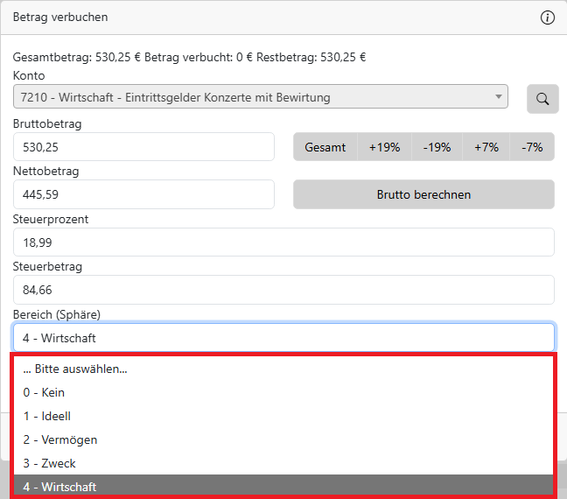
Task: Apply the -19% tax button
Action: point(437,147)
